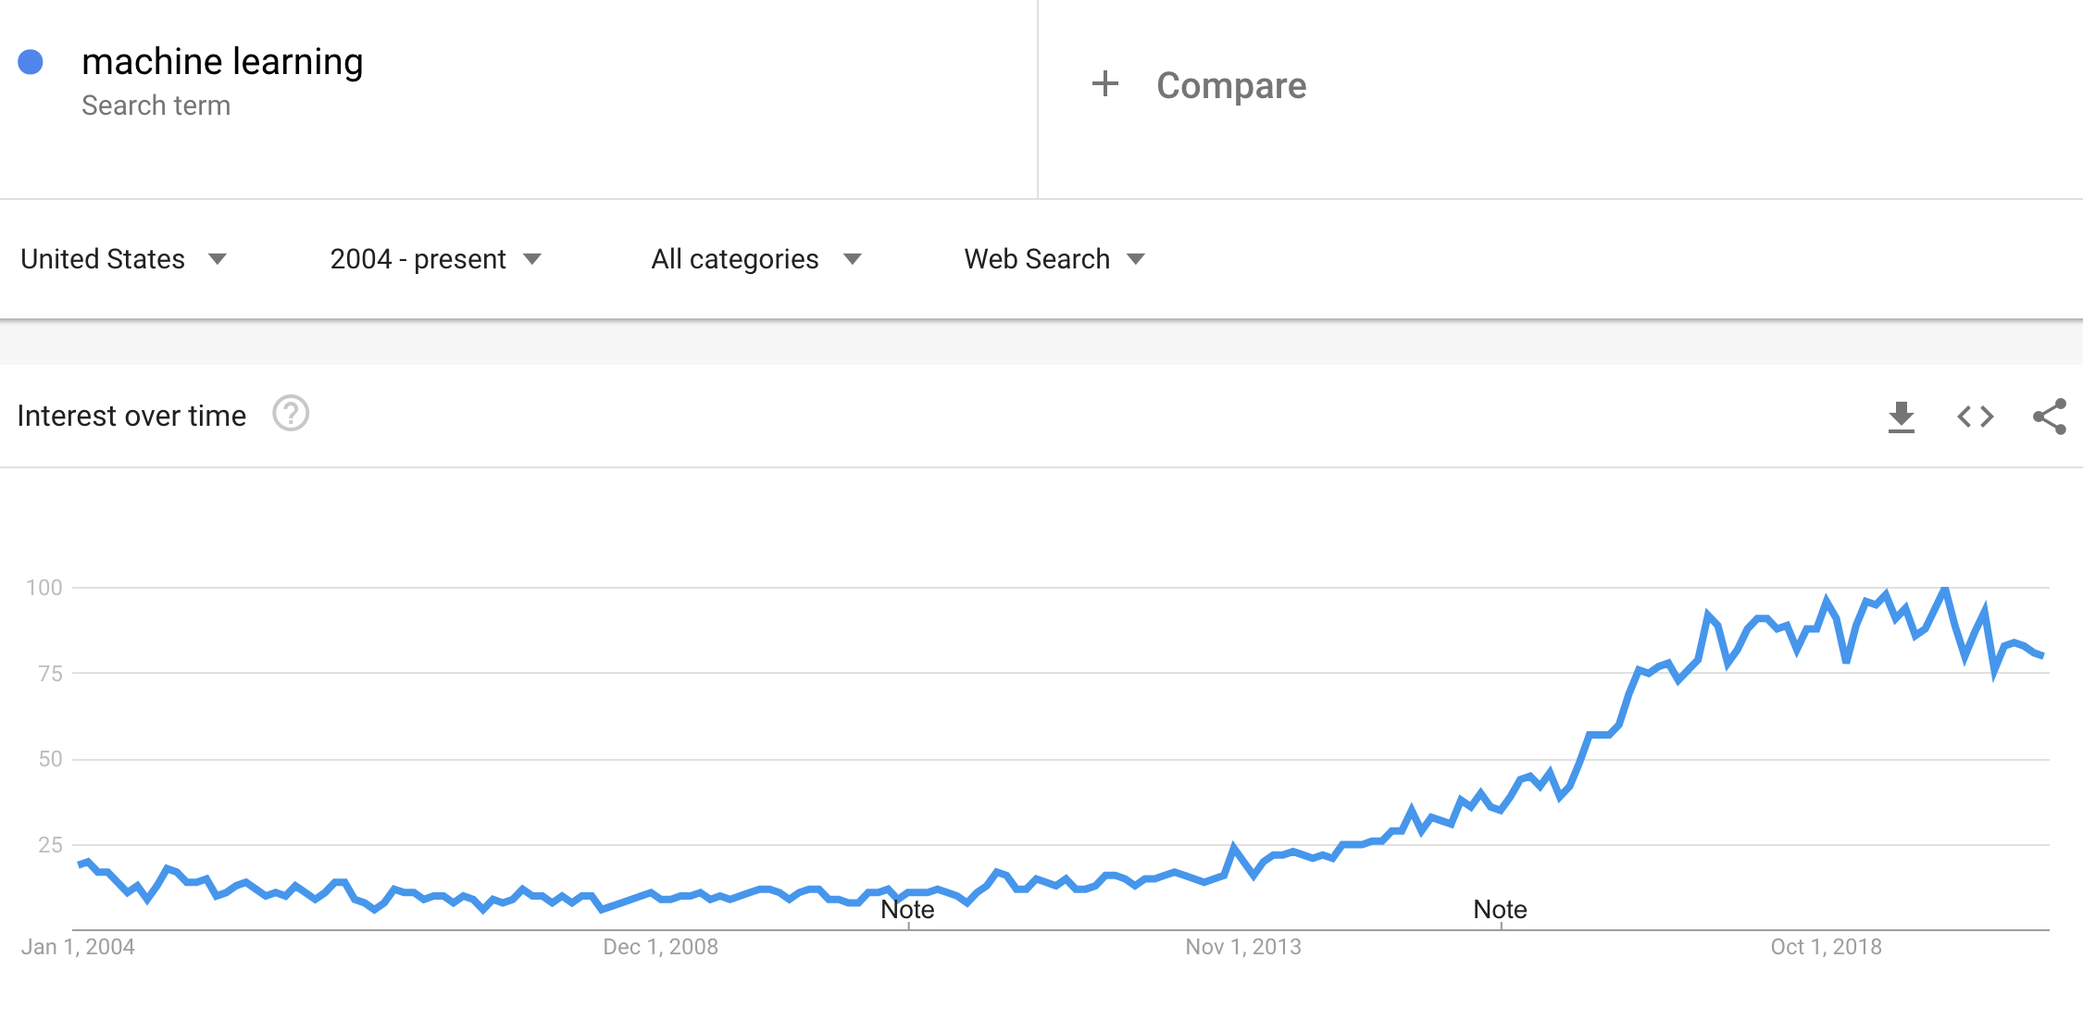Open the first Note marker on the chart
This screenshot has height=1020, width=2083.
tap(908, 910)
